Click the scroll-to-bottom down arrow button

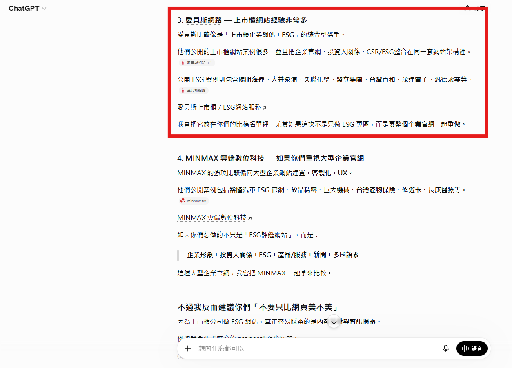click(x=334, y=322)
